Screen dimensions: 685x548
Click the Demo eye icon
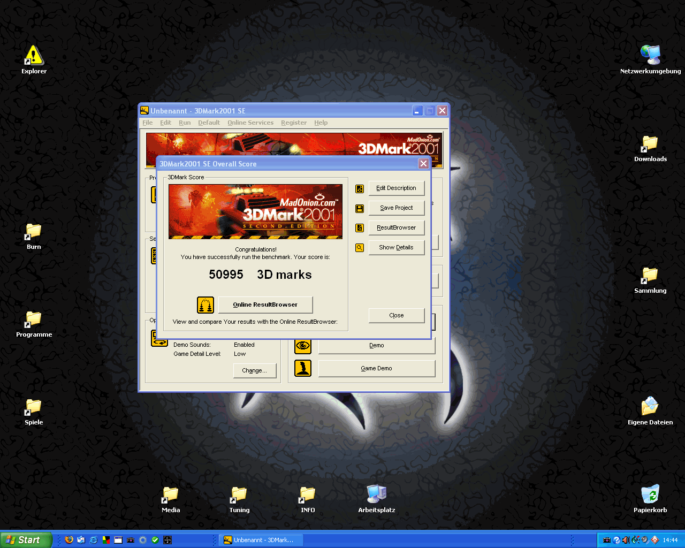point(303,346)
